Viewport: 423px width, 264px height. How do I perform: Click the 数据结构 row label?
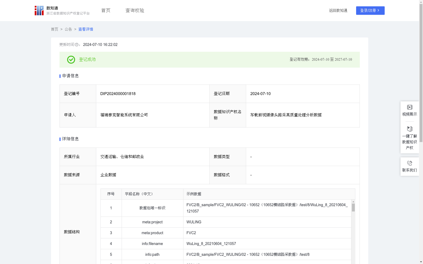coord(72,232)
